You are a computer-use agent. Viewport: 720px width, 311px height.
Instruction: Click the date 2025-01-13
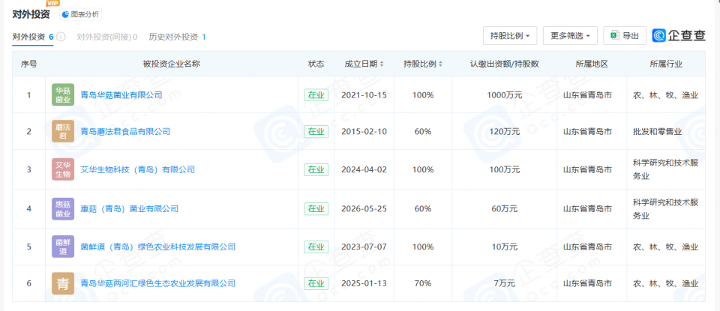pos(364,283)
